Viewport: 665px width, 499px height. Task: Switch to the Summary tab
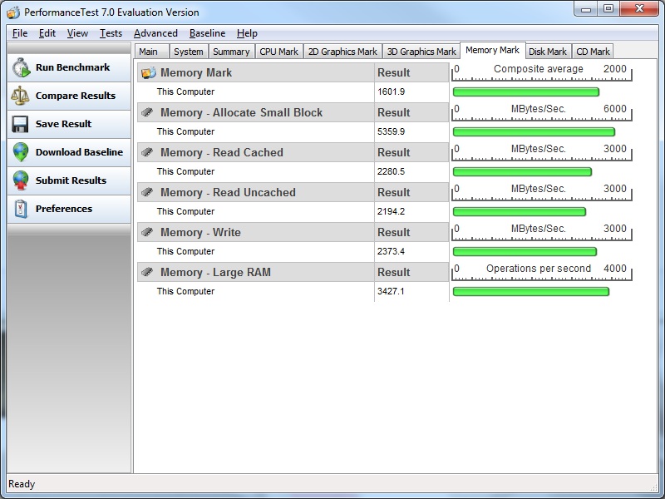point(231,52)
